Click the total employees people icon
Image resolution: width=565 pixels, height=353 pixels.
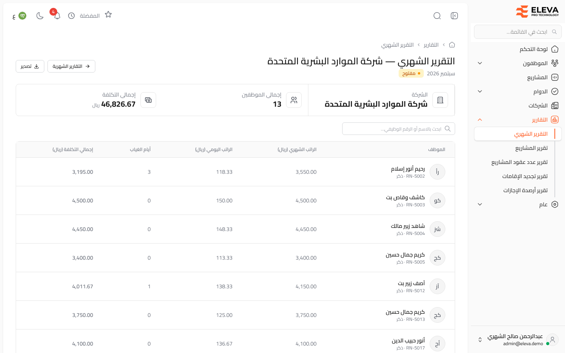[x=294, y=100]
